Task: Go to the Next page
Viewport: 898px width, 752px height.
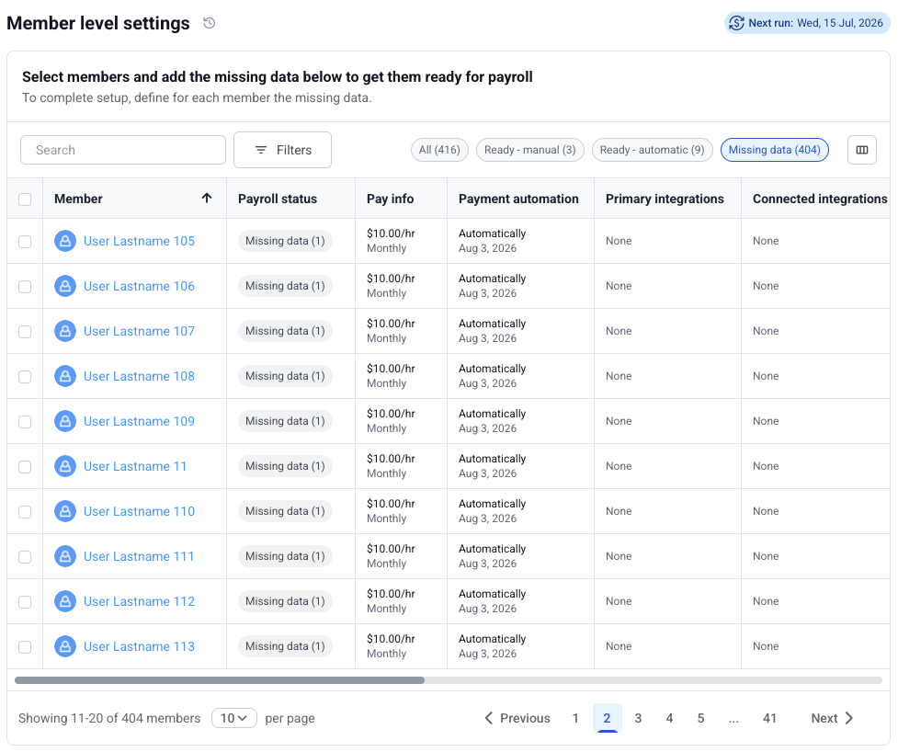Action: [832, 718]
